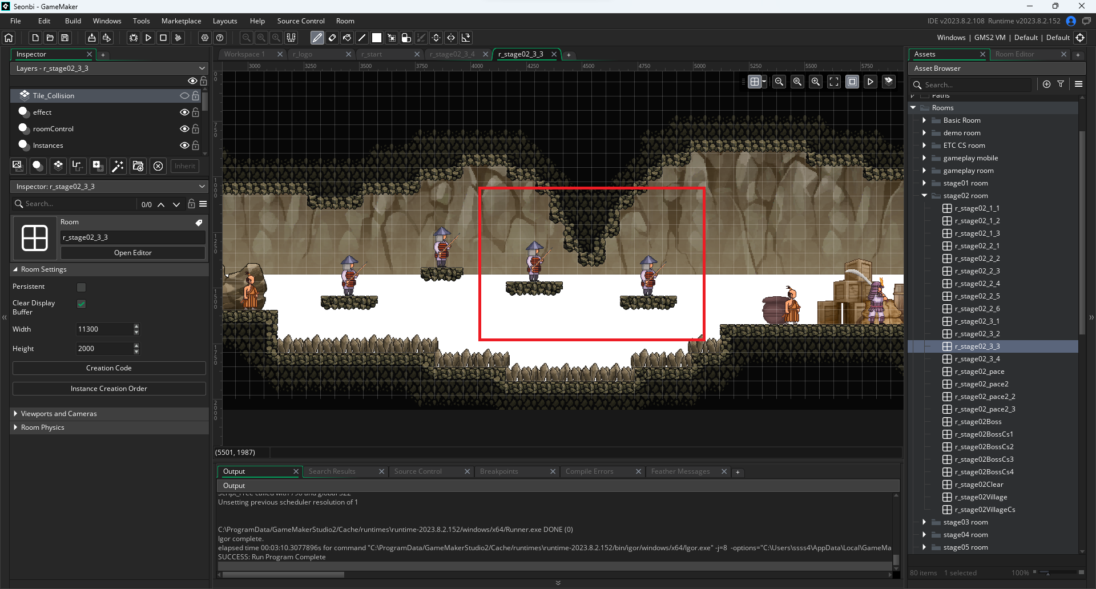Image resolution: width=1096 pixels, height=589 pixels.
Task: Click the delete layer icon
Action: coord(158,166)
